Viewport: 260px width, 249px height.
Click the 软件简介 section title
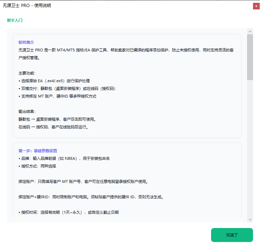click(26, 42)
